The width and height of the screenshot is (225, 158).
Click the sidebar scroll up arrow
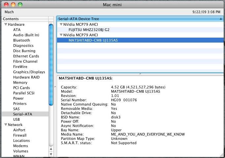(x=51, y=149)
